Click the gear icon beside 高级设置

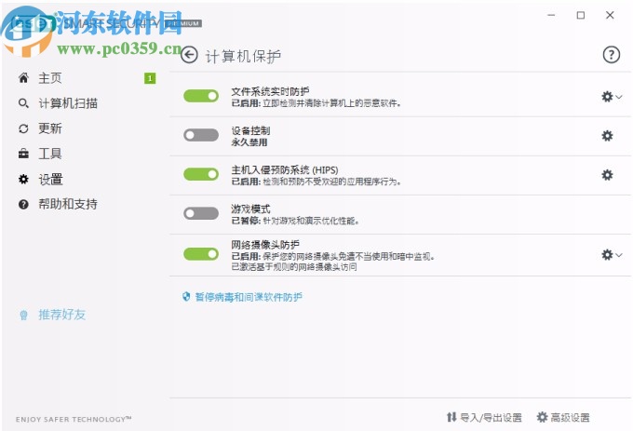click(542, 417)
